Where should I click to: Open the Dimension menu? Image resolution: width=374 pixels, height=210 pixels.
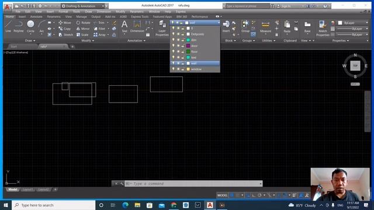(104, 12)
